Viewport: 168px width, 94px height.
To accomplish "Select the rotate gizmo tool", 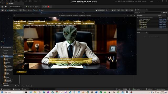I will point(10,10).
